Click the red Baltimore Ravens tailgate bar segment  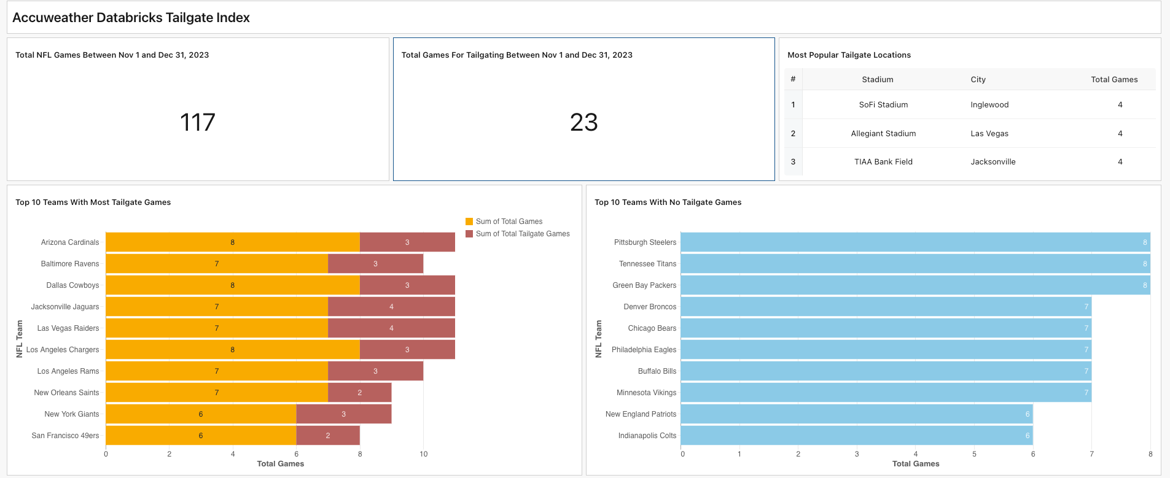(x=375, y=264)
